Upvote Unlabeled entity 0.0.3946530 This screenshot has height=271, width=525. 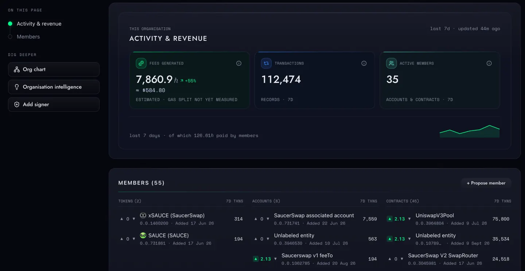[256, 239]
